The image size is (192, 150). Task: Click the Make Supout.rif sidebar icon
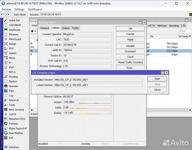click(6, 128)
